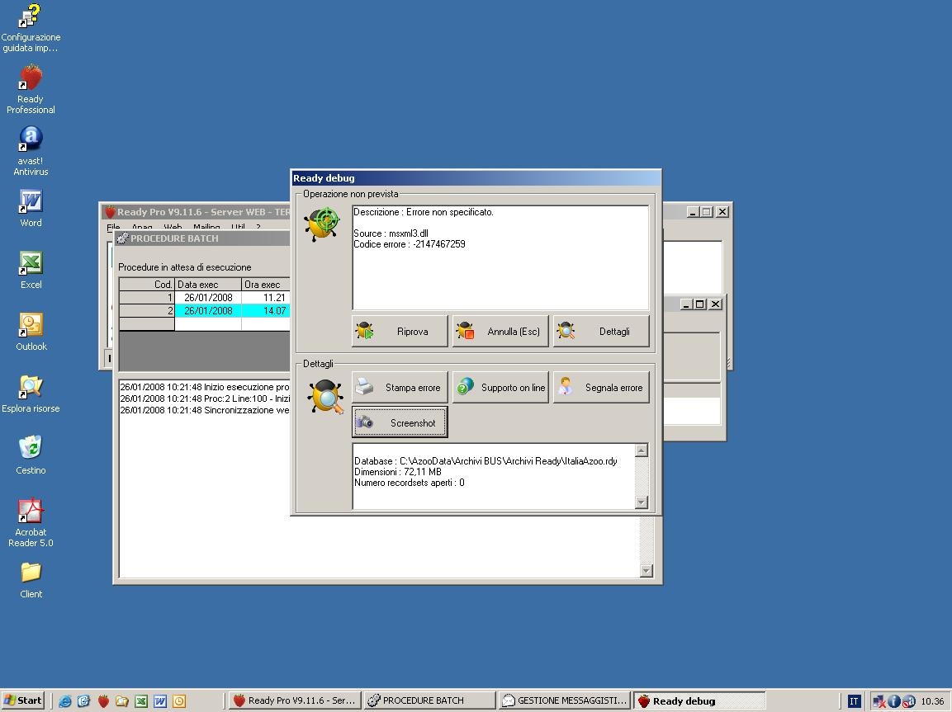
Task: Open the Ready Professional desktop shortcut
Action: click(x=31, y=78)
